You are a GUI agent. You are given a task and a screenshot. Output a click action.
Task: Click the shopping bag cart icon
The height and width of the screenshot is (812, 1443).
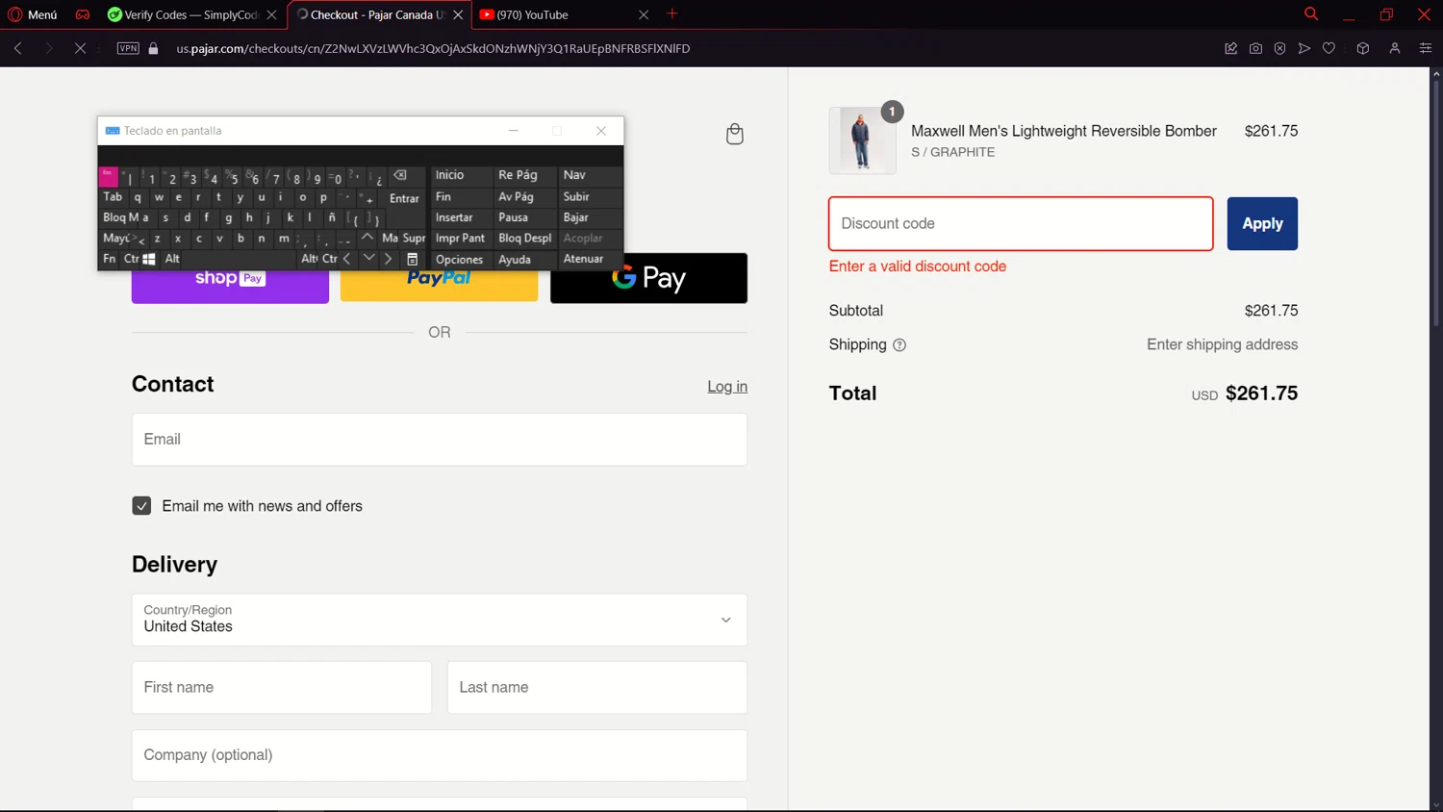click(735, 134)
